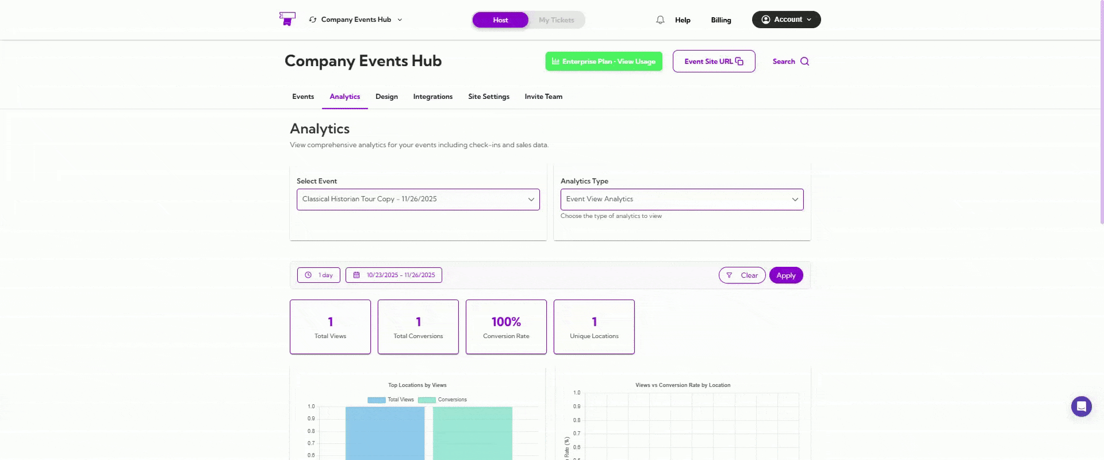Open the Help link
The height and width of the screenshot is (460, 1104).
683,20
